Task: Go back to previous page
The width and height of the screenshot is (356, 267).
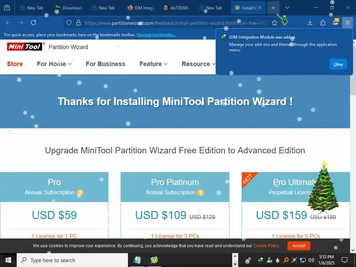Action: tap(8, 23)
